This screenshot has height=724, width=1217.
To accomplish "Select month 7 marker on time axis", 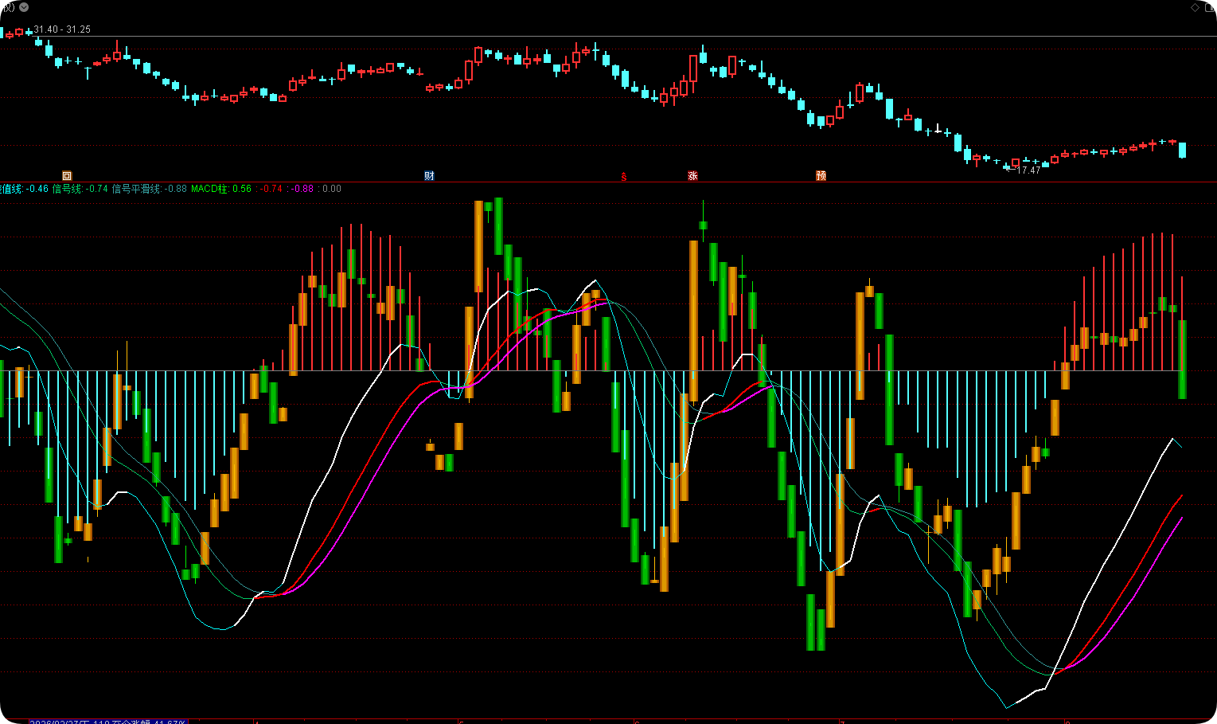I will (x=842, y=722).
